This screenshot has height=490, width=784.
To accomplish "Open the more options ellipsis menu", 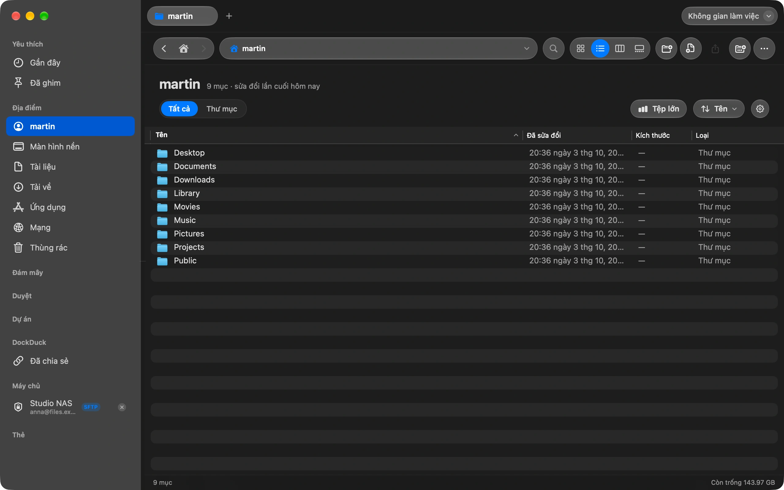I will (x=764, y=49).
